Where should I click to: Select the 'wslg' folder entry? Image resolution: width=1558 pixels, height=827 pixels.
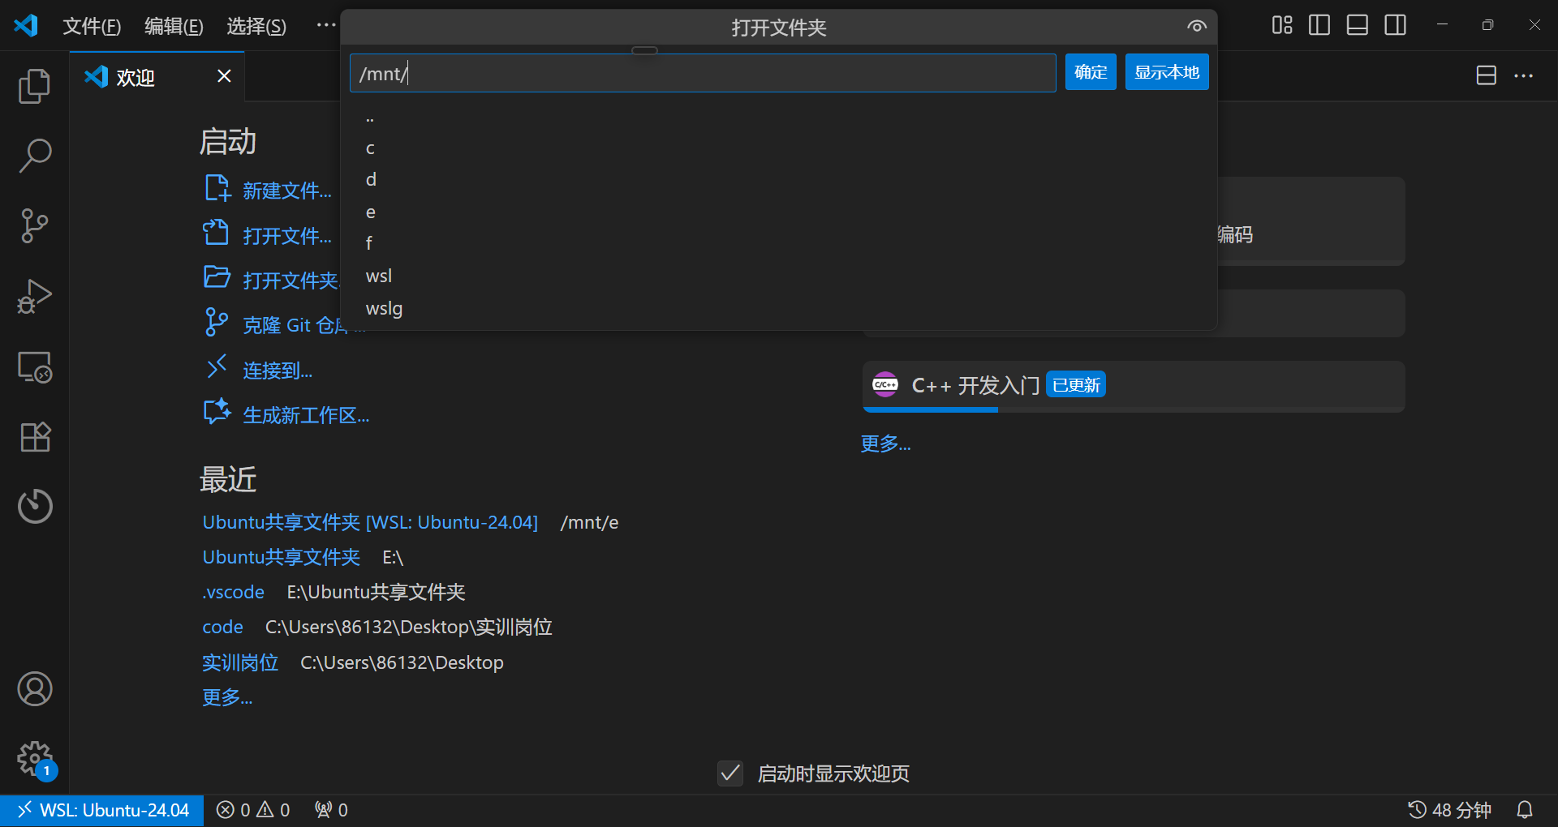pos(778,309)
